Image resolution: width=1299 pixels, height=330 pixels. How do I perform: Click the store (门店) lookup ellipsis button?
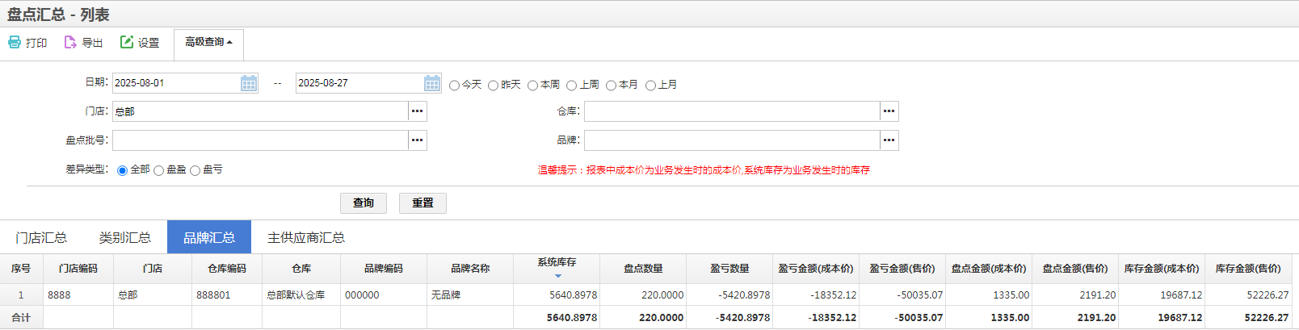[417, 111]
